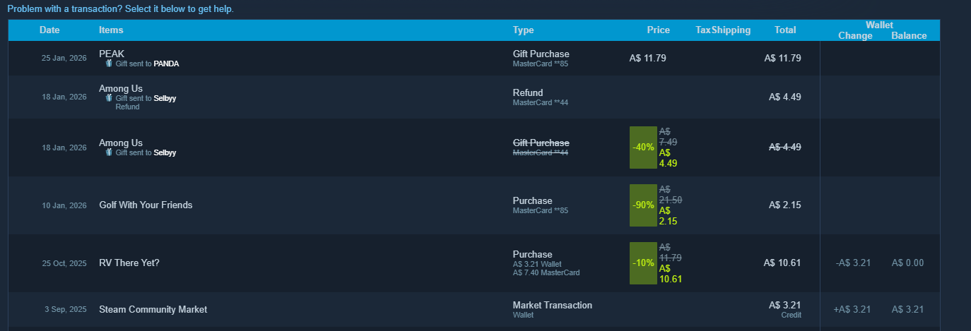Open the Golf With Your Friends purchase

(474, 205)
